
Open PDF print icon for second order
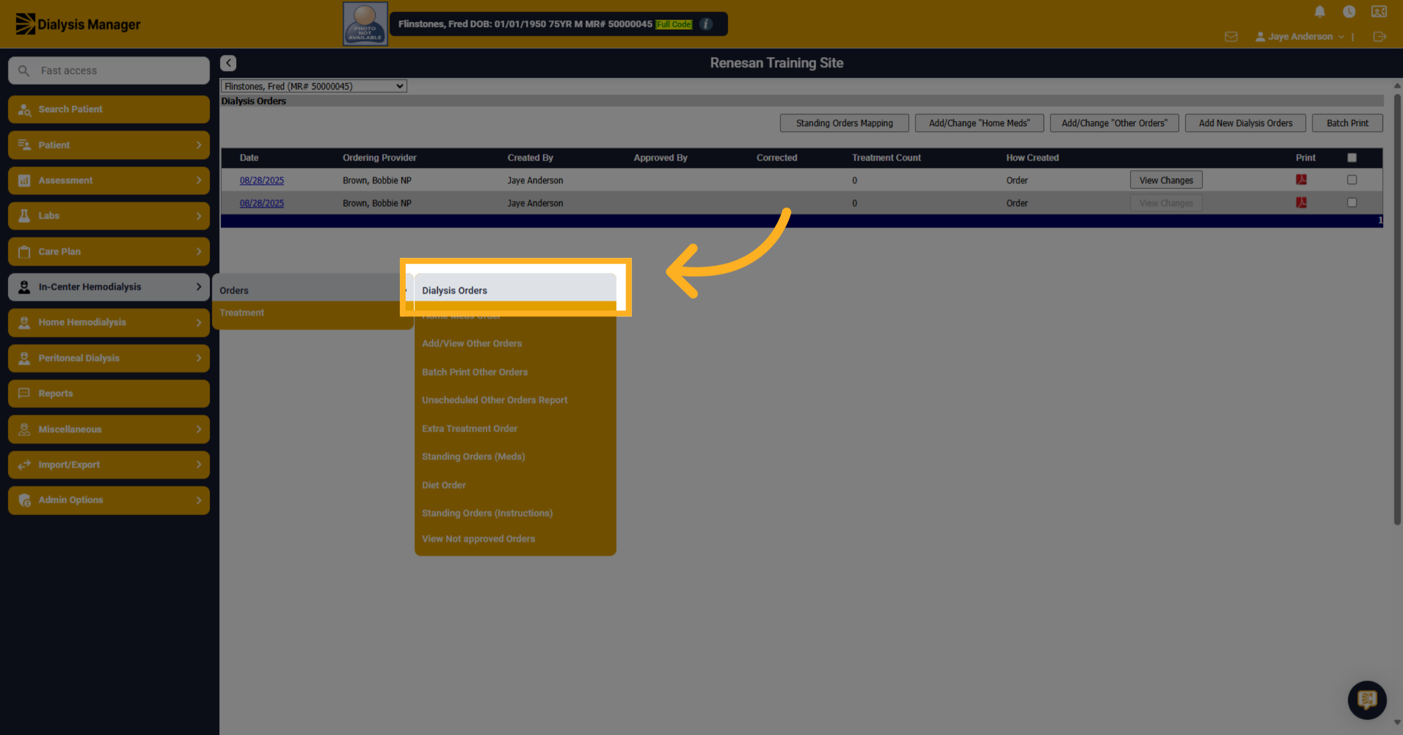click(1301, 202)
